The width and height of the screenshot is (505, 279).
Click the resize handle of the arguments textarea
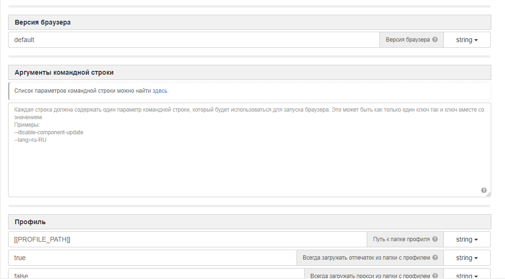click(488, 194)
